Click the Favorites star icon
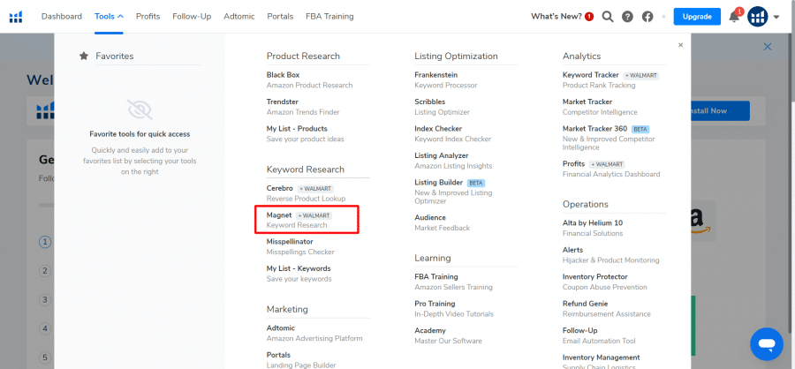 (x=84, y=56)
